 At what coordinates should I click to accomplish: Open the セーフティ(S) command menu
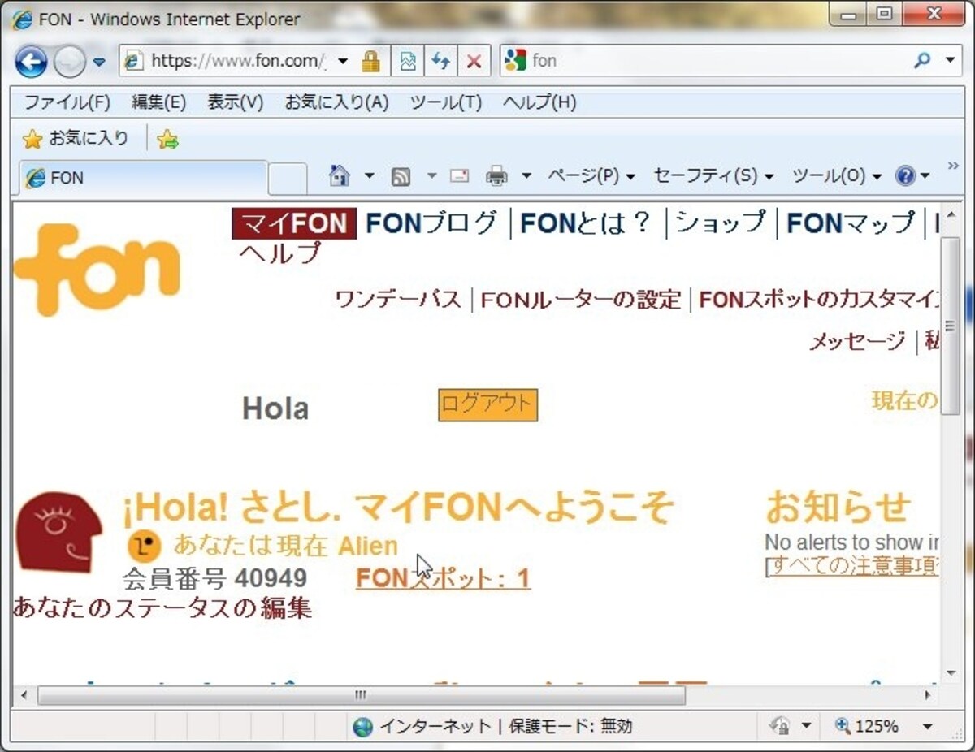point(713,175)
